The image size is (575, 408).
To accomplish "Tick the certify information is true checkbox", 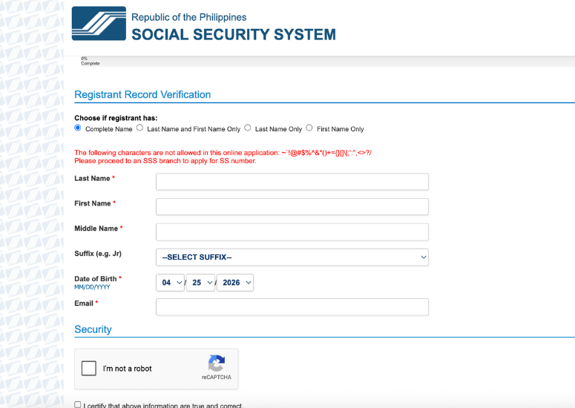I will pyautogui.click(x=78, y=404).
